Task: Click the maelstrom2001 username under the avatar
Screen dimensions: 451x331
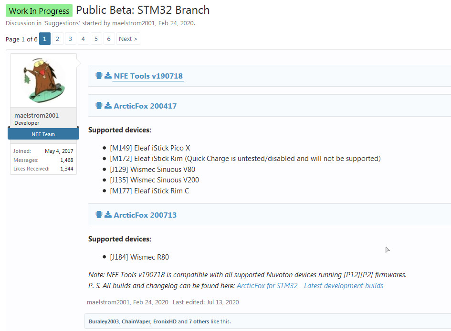Action: pyautogui.click(x=36, y=115)
